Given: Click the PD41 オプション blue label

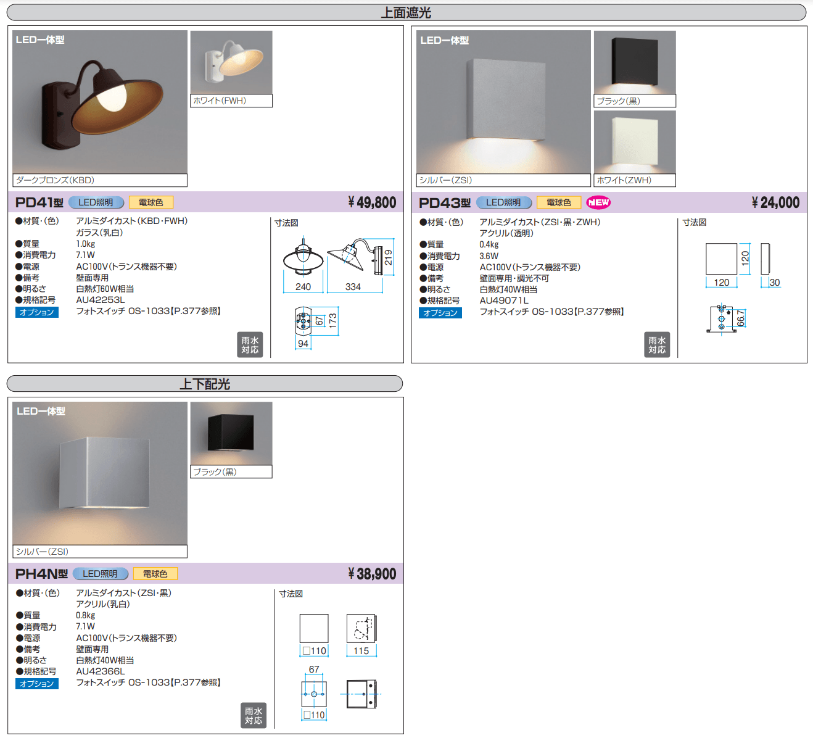Looking at the screenshot, I should pos(36,312).
